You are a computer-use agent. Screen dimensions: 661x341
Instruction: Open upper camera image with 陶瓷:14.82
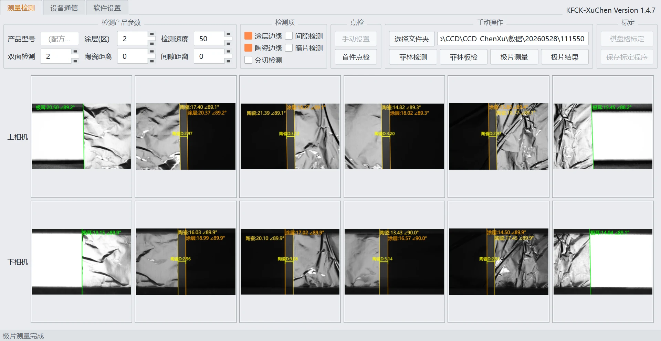coord(394,136)
